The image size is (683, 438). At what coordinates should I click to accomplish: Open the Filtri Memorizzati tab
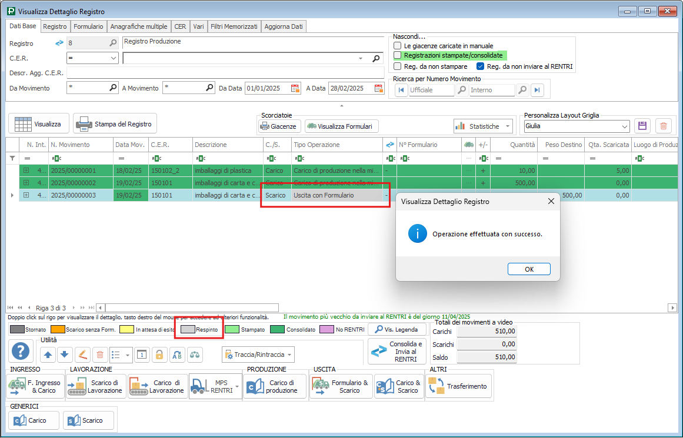click(x=234, y=26)
